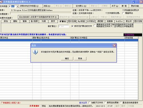Click the processing progress bar
This screenshot has width=143, height=108.
(41, 13)
